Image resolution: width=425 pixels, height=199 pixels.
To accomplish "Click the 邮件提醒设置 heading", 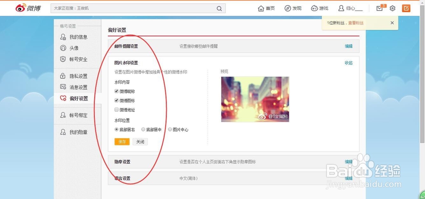I will tap(126, 46).
